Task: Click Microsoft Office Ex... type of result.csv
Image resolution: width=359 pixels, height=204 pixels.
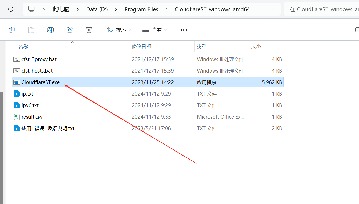Action: [x=220, y=117]
